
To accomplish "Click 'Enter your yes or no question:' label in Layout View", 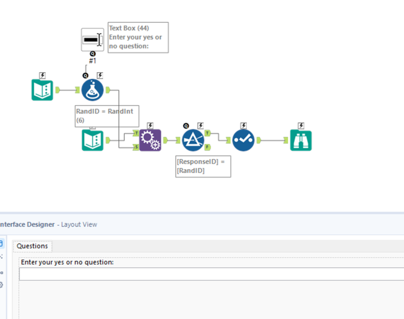I will tap(67, 262).
